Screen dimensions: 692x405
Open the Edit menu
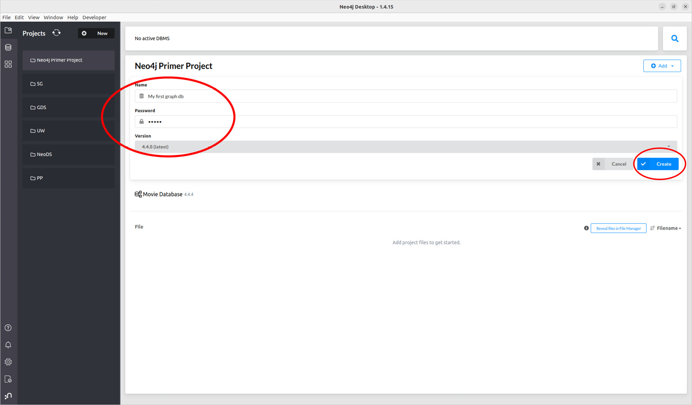tap(19, 17)
